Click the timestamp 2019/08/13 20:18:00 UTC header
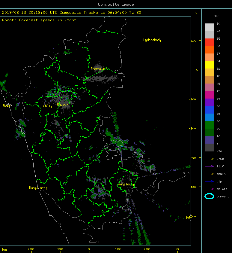The width and height of the screenshot is (232, 253). coord(30,13)
